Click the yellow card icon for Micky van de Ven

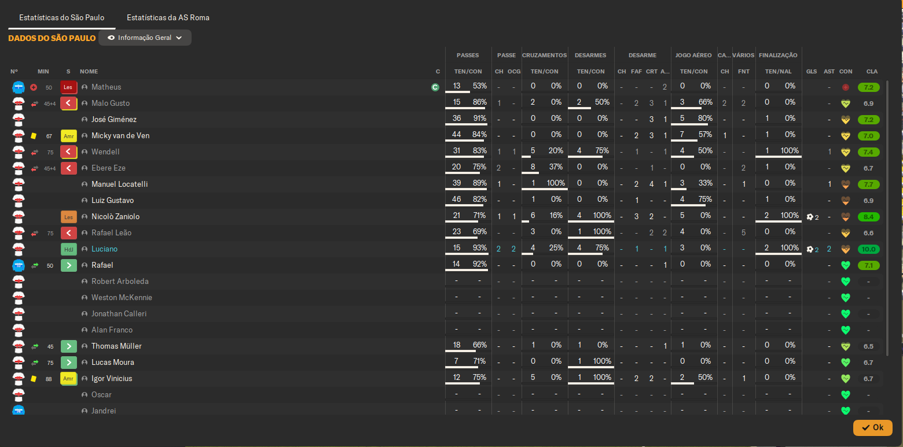coord(34,136)
